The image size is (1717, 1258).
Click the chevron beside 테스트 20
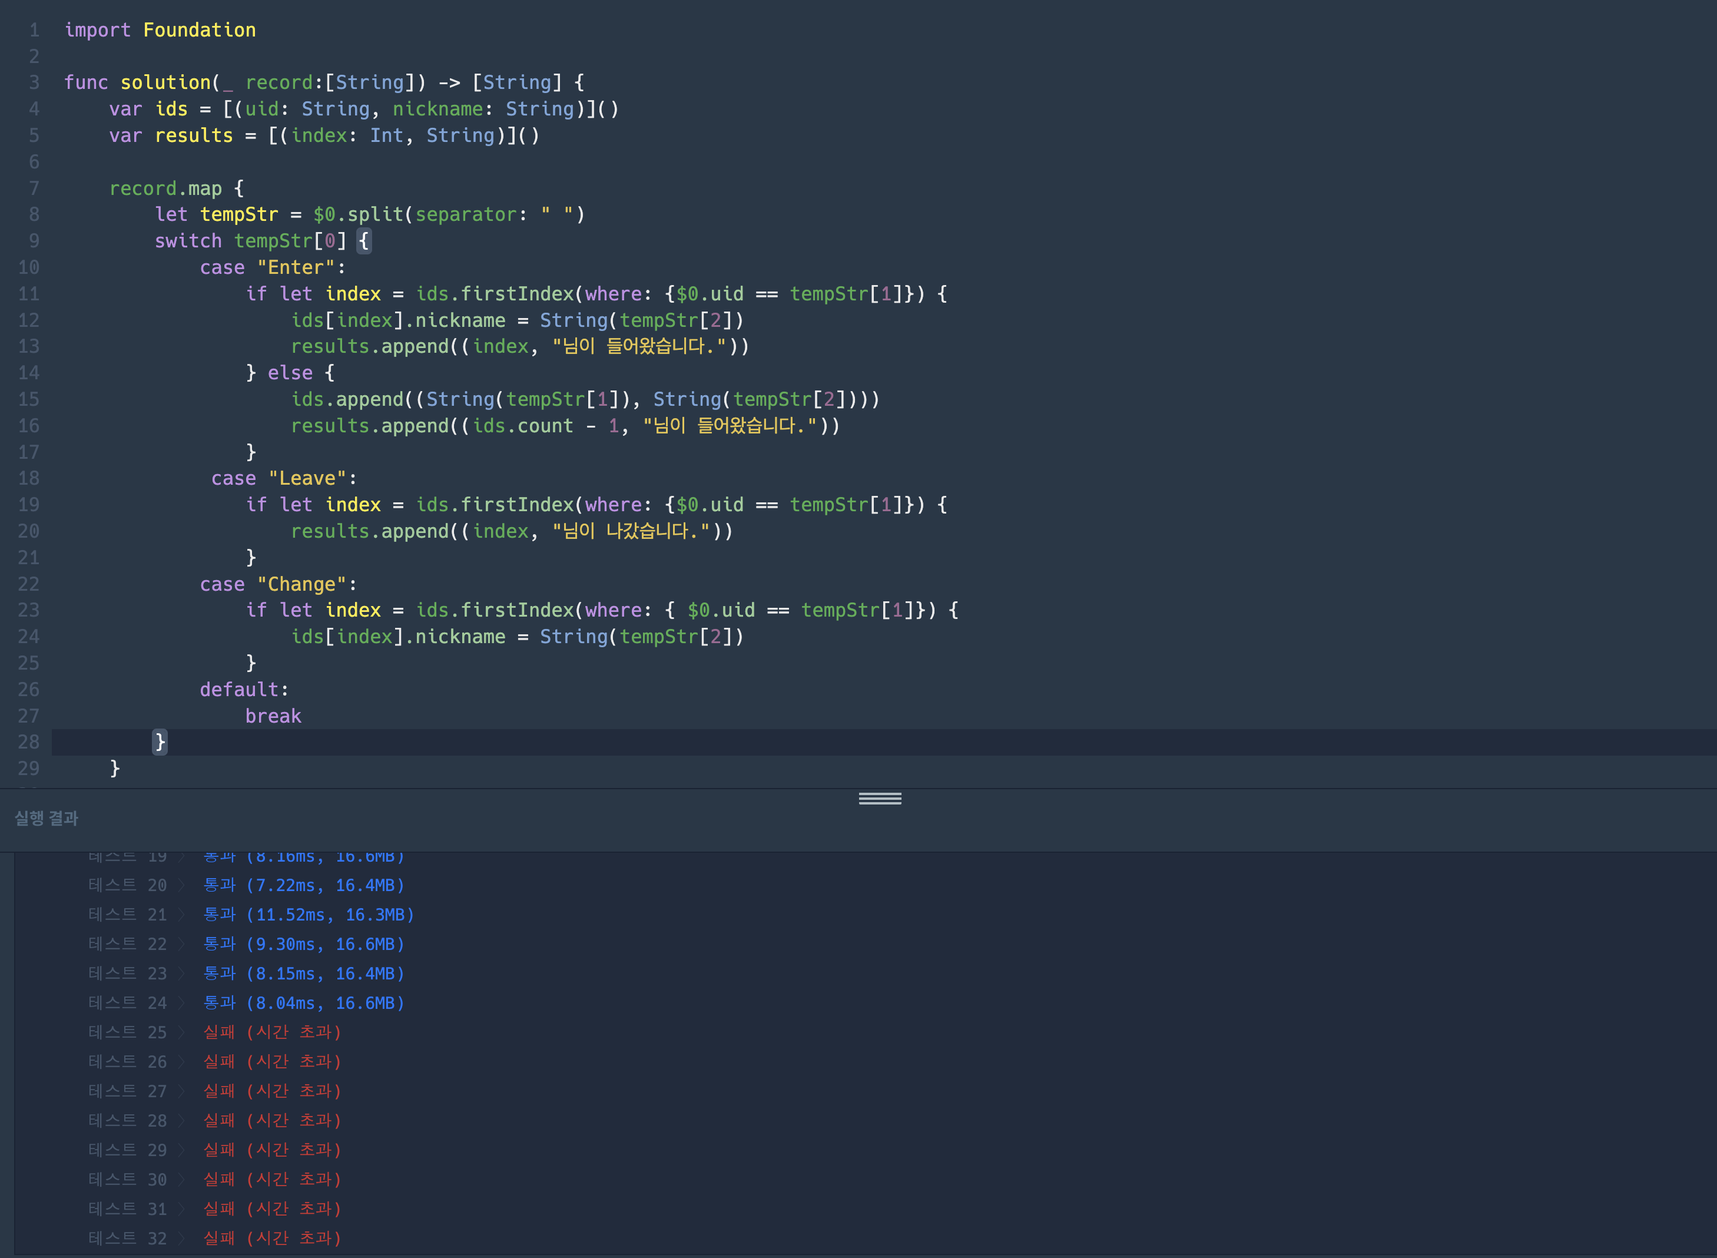(182, 886)
